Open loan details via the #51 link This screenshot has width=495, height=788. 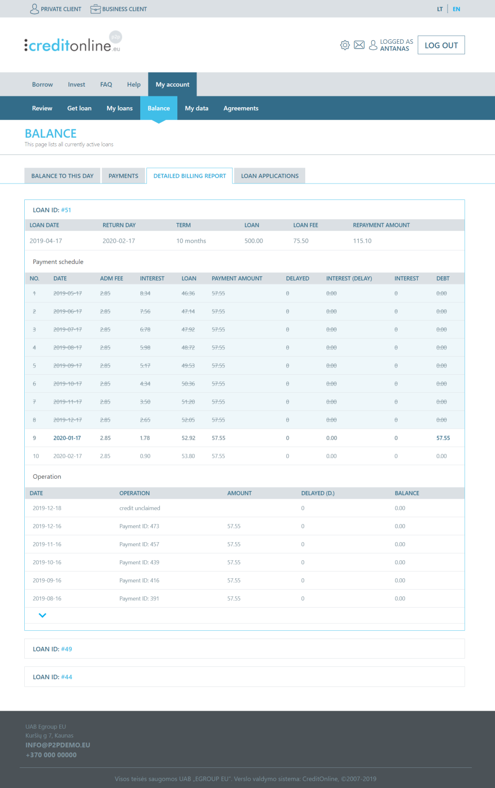[66, 210]
